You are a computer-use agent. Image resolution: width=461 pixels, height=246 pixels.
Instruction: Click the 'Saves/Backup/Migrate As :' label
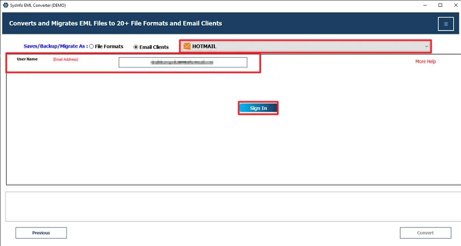[55, 46]
